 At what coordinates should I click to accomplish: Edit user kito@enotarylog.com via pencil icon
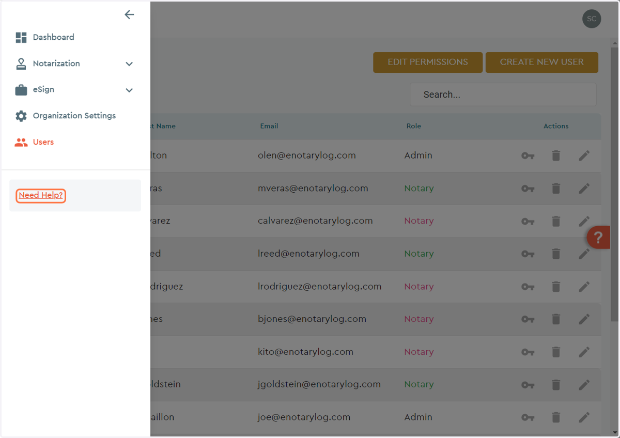tap(584, 352)
